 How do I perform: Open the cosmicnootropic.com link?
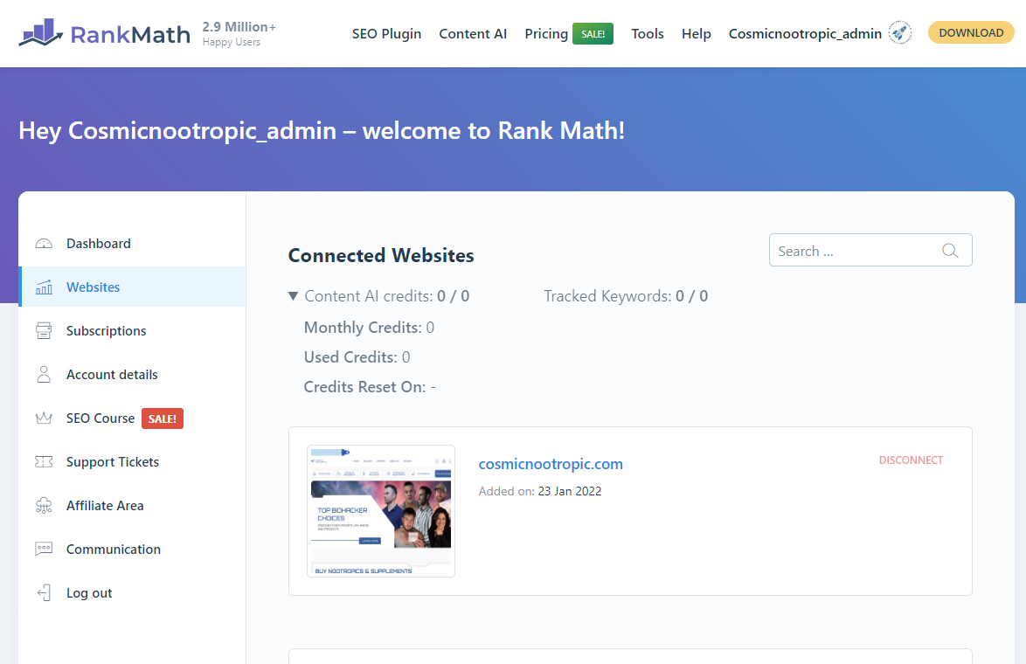click(551, 464)
